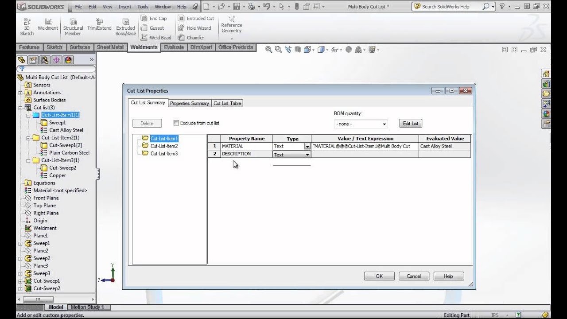Switch to the Cut List Table tab
The width and height of the screenshot is (567, 319).
227,103
